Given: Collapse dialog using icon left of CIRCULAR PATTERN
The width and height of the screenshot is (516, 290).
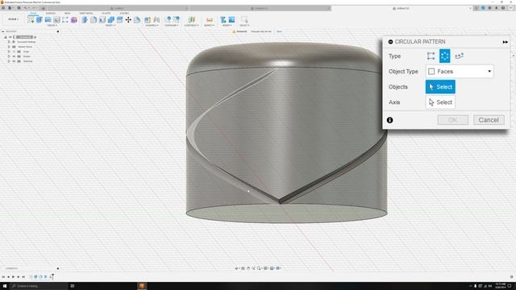Looking at the screenshot, I should tap(390, 42).
